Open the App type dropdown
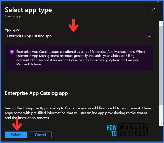Screen dimensions: 164x143 tap(79, 36)
